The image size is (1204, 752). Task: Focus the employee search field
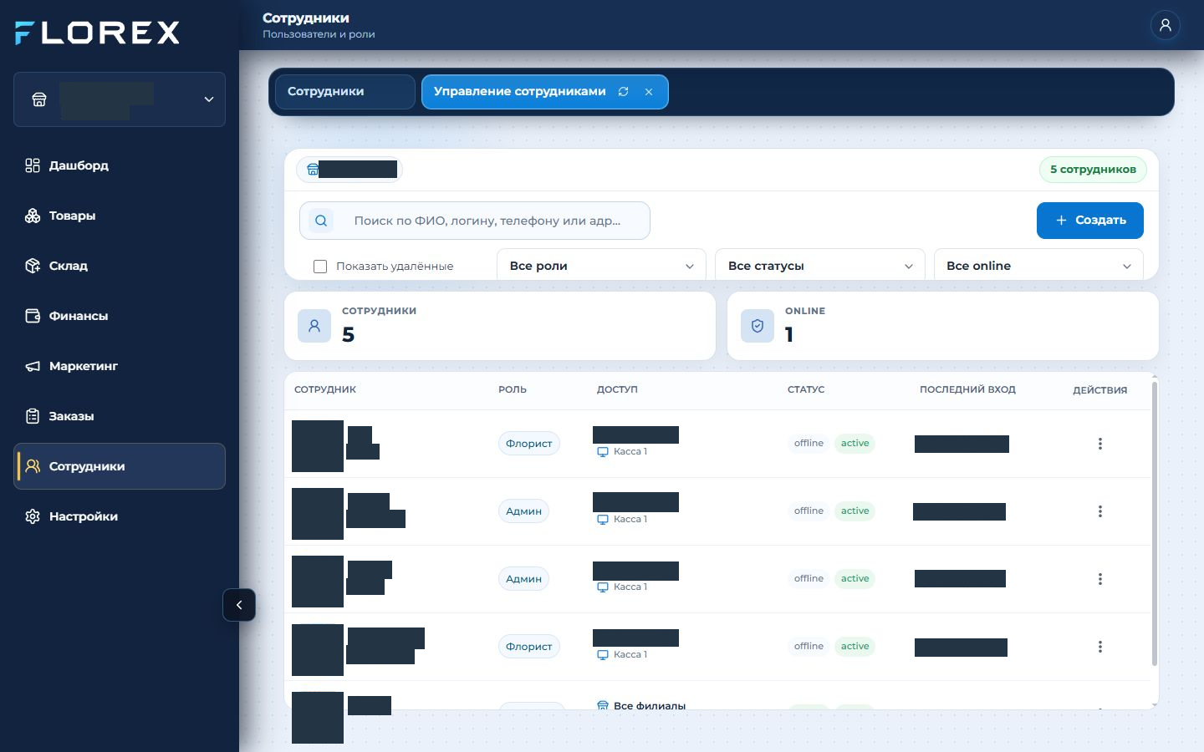click(475, 221)
